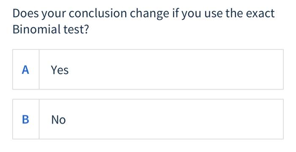This screenshot has height=152, width=296.
Task: Choose the Yes answer text
Action: point(60,70)
